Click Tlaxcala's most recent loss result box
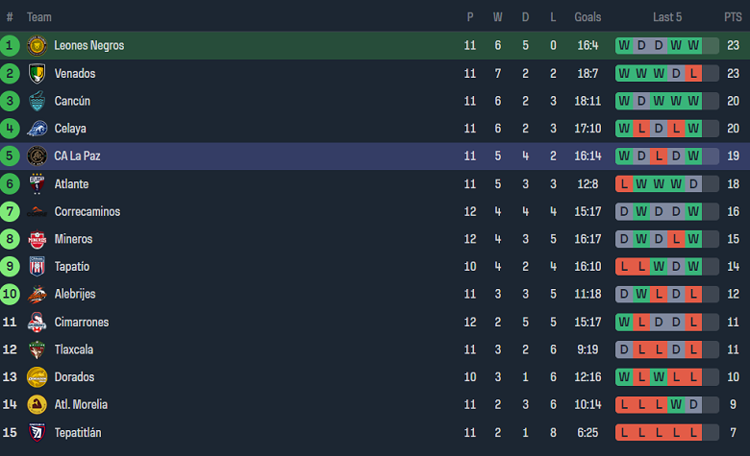This screenshot has width=750, height=456. (x=694, y=349)
